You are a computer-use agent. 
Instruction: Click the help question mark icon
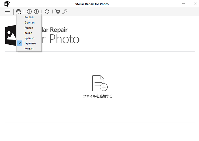click(x=36, y=12)
